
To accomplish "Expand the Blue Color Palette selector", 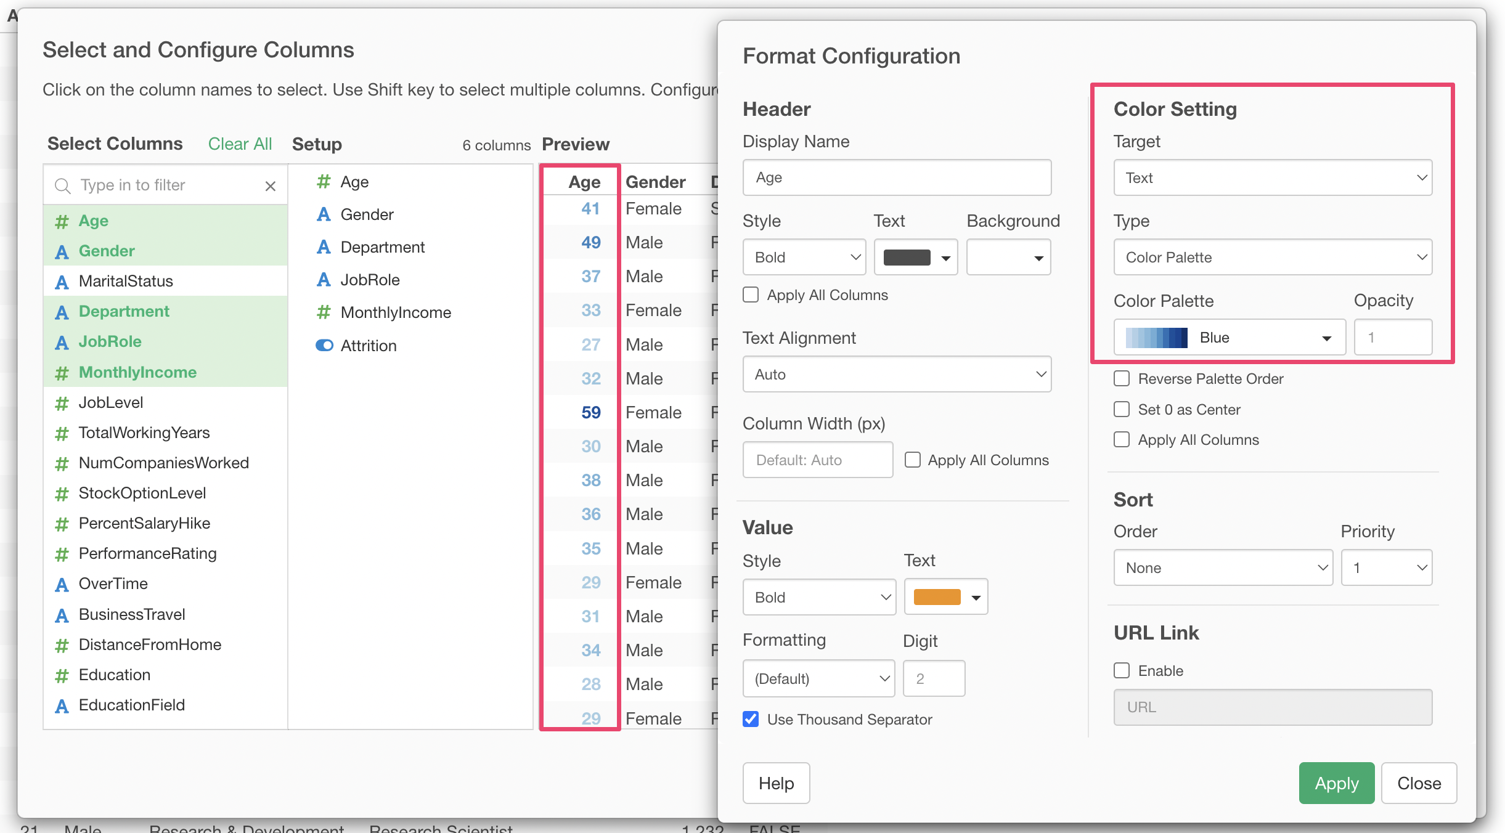I will pos(1229,338).
